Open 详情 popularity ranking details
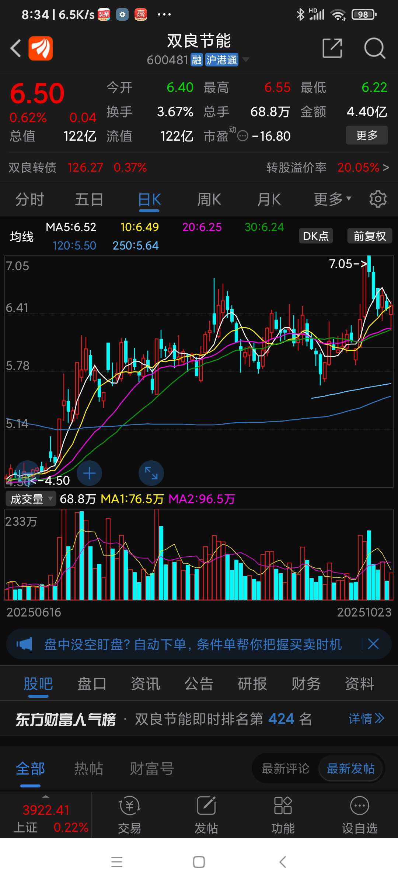Image resolution: width=398 pixels, height=886 pixels. pyautogui.click(x=366, y=718)
